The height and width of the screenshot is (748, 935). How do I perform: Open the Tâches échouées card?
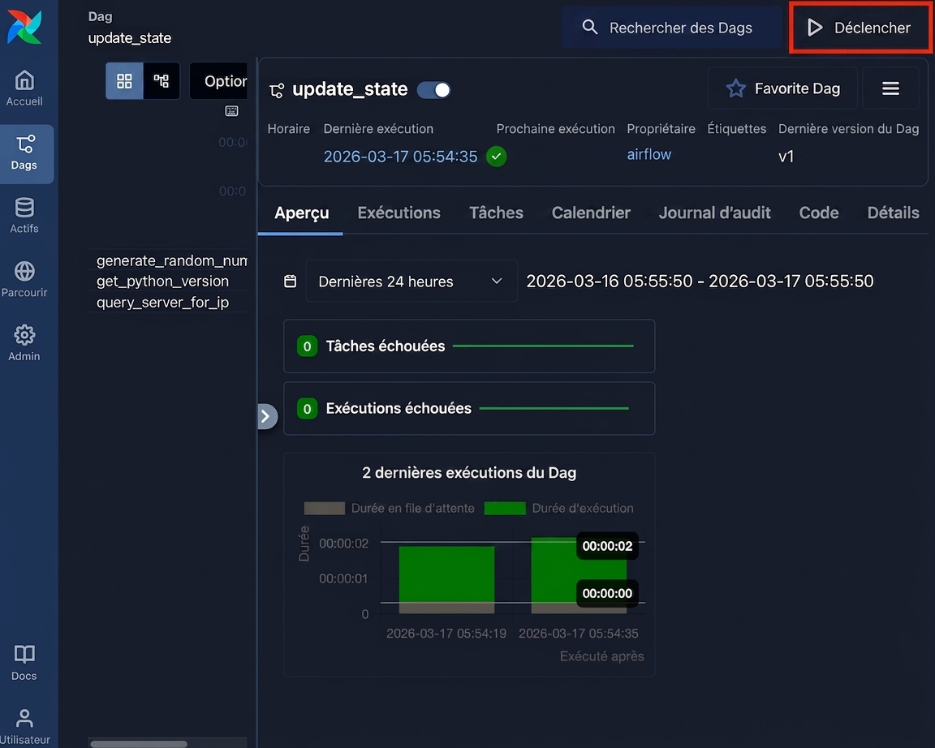tap(468, 346)
